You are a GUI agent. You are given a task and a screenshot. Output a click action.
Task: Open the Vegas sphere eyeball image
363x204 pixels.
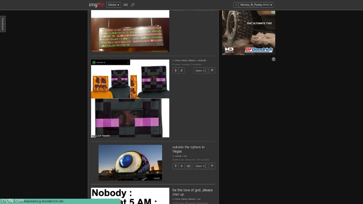tap(130, 163)
